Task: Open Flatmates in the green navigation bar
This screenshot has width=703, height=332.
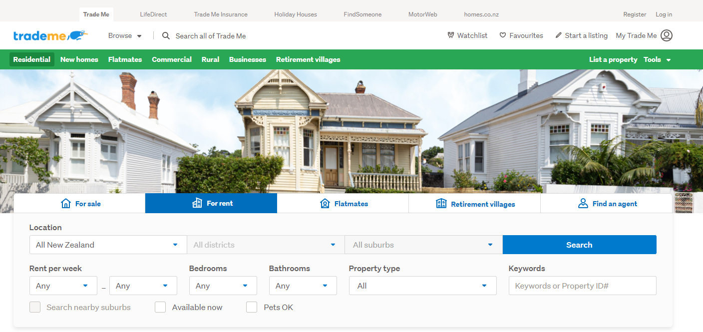Action: (125, 59)
